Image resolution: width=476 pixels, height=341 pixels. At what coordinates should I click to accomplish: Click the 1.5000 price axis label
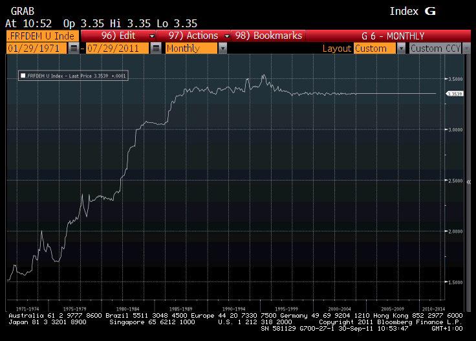(455, 282)
